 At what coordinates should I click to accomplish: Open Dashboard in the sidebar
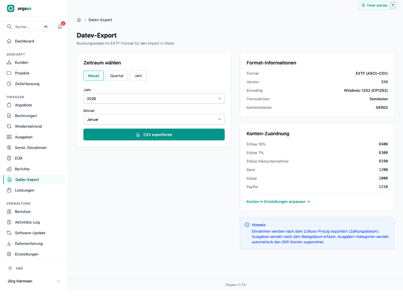click(x=34, y=41)
